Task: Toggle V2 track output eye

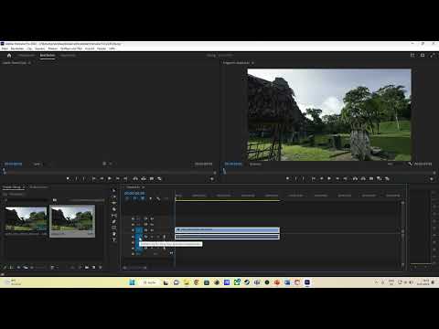Action: pos(152,225)
